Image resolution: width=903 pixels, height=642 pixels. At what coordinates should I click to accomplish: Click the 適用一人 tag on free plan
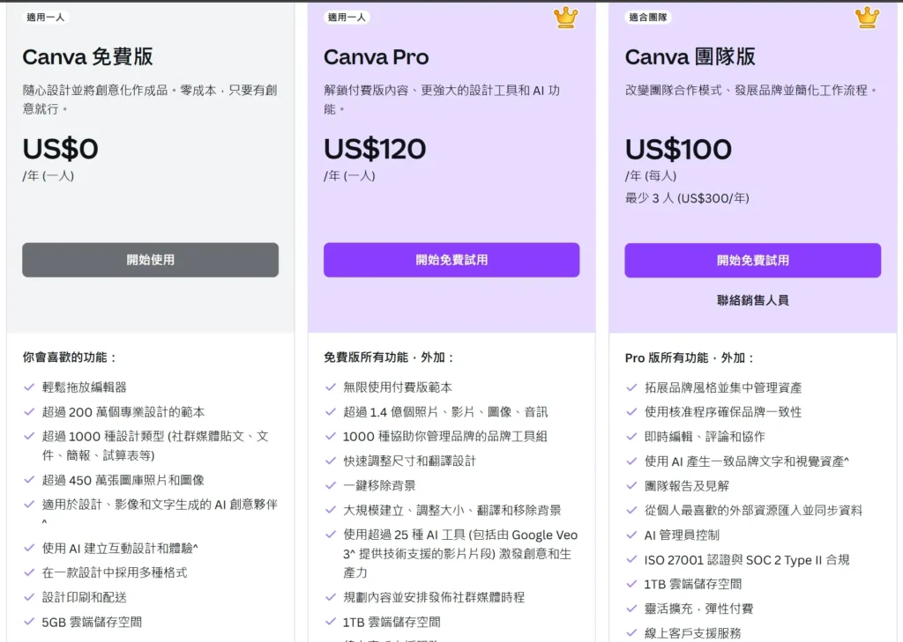[46, 17]
